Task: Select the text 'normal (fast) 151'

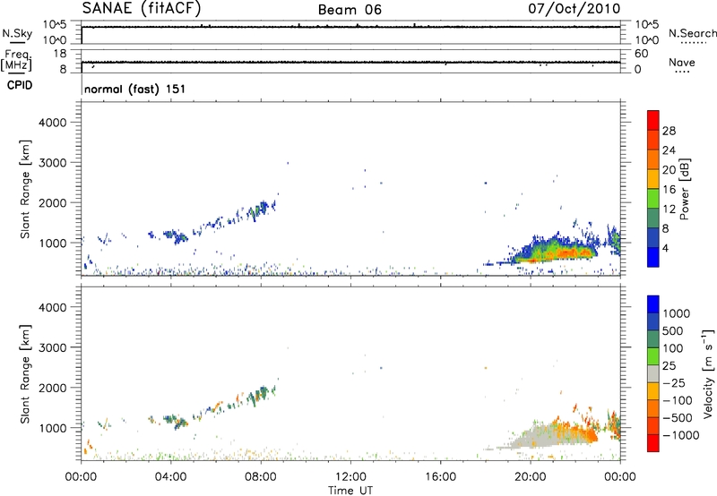Action: click(x=135, y=89)
